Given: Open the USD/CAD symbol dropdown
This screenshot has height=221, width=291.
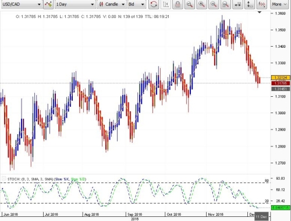Looking at the screenshot, I should pos(22,4).
